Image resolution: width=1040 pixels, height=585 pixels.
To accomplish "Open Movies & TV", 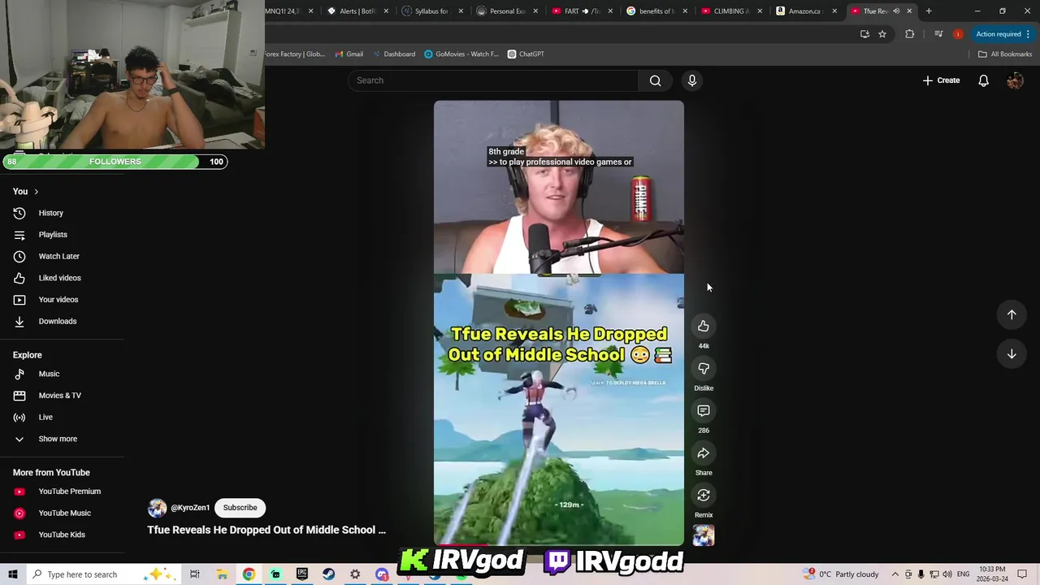I will [x=62, y=396].
